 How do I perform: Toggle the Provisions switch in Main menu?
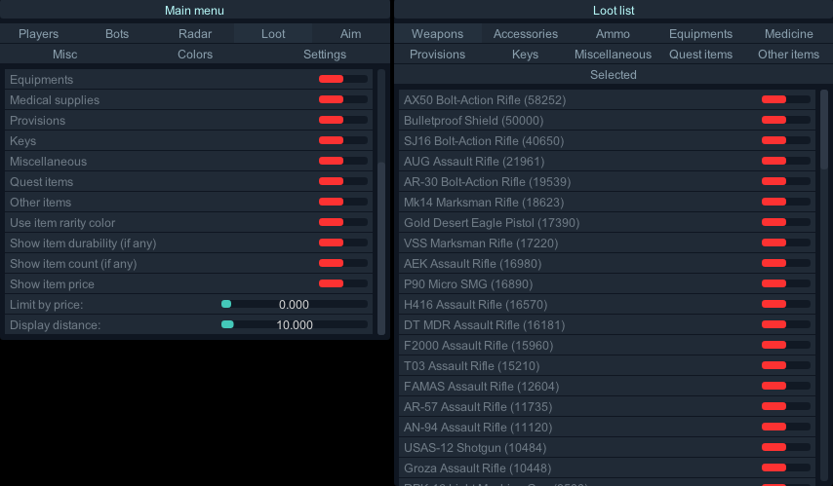click(x=343, y=120)
